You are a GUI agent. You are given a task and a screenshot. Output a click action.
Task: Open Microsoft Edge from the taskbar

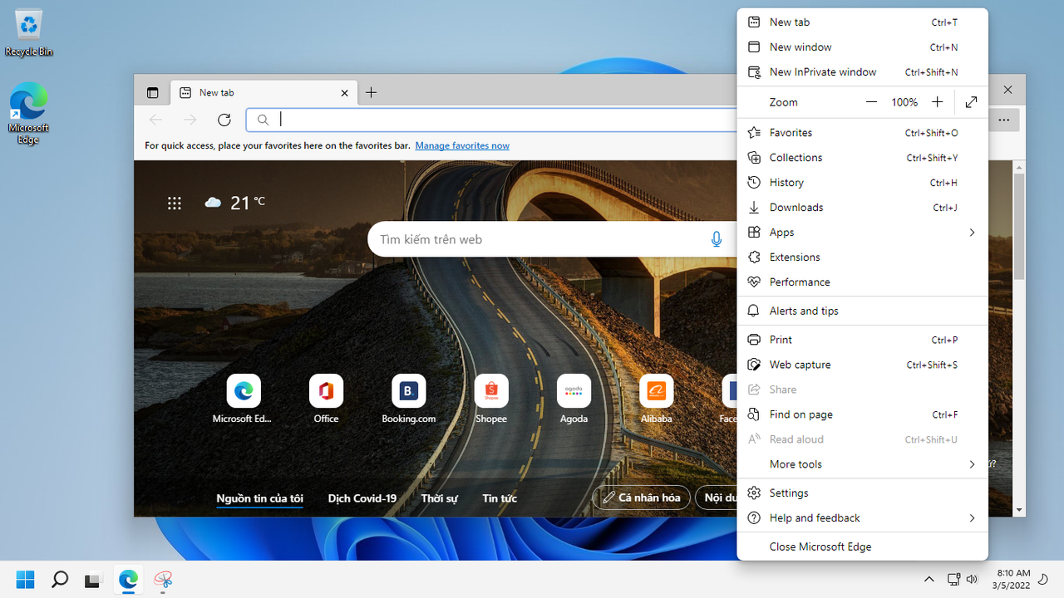pyautogui.click(x=128, y=581)
